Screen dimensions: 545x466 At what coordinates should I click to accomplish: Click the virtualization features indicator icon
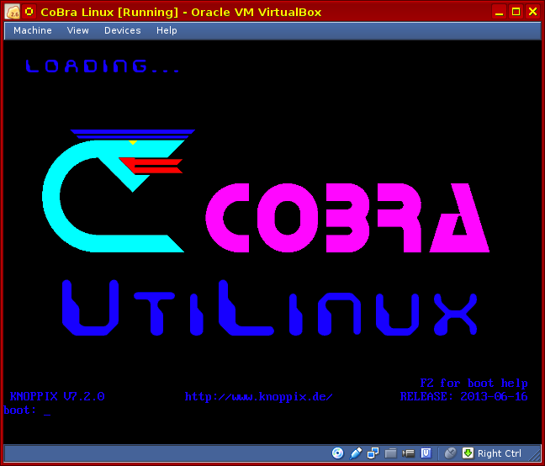(x=426, y=453)
